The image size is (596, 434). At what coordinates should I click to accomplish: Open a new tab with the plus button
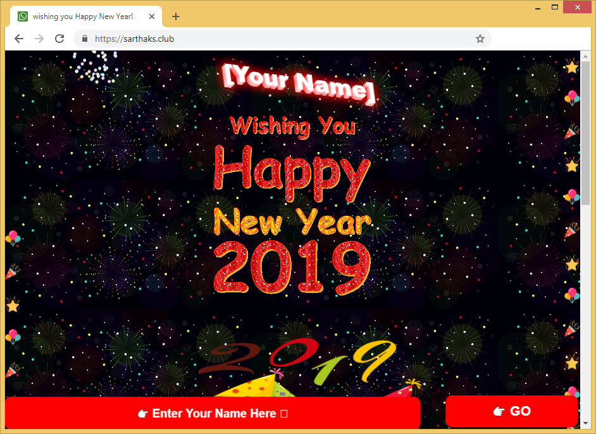[x=176, y=16]
